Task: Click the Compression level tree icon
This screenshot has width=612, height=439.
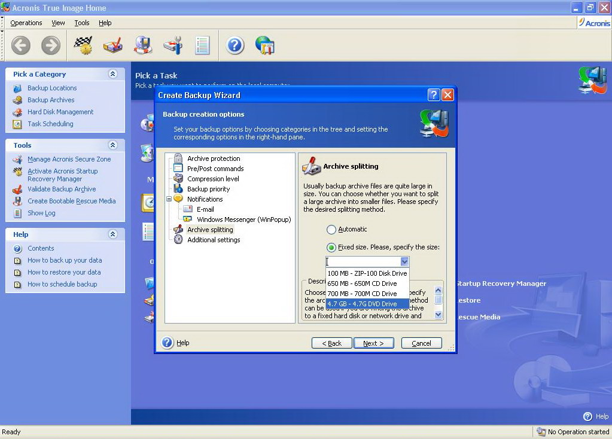Action: coord(178,178)
